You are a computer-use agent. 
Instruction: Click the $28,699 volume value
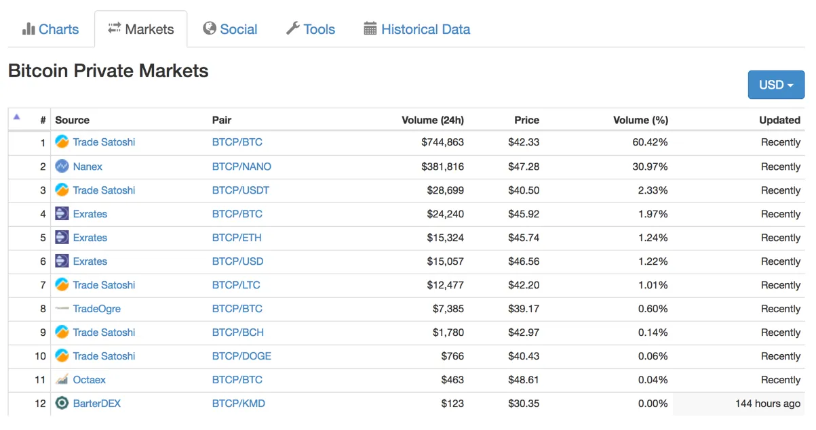[446, 190]
